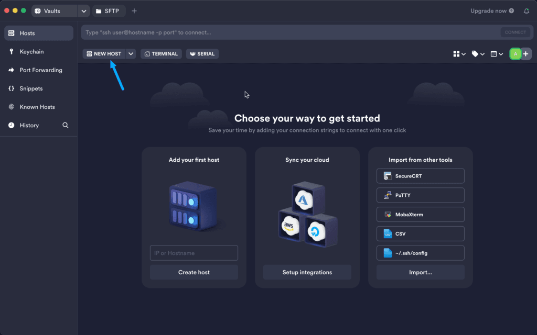Expand the Vaults dropdown chevron
The height and width of the screenshot is (335, 537).
pos(84,11)
